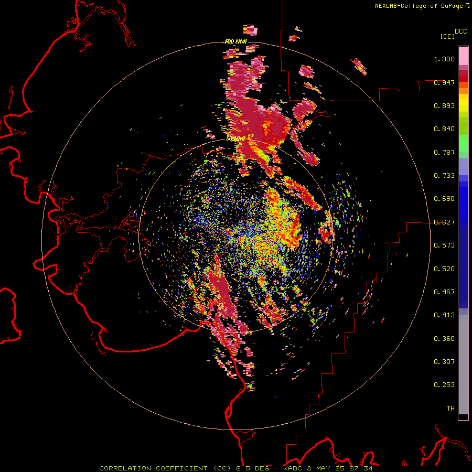Click the [CC] label above the color scale
Image resolution: width=472 pixels, height=472 pixels.
click(x=447, y=36)
